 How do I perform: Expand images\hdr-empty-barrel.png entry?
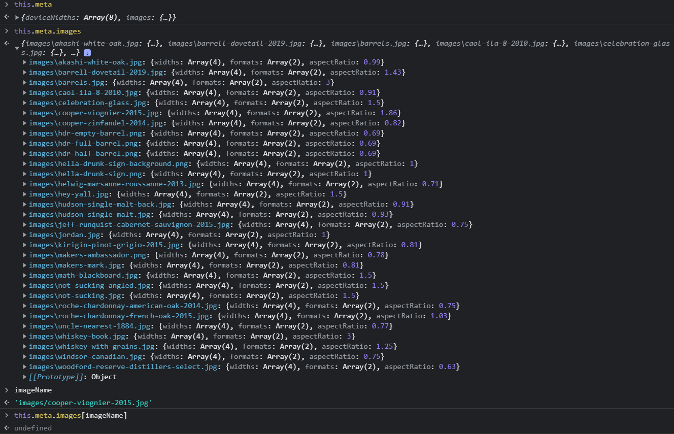(x=25, y=133)
